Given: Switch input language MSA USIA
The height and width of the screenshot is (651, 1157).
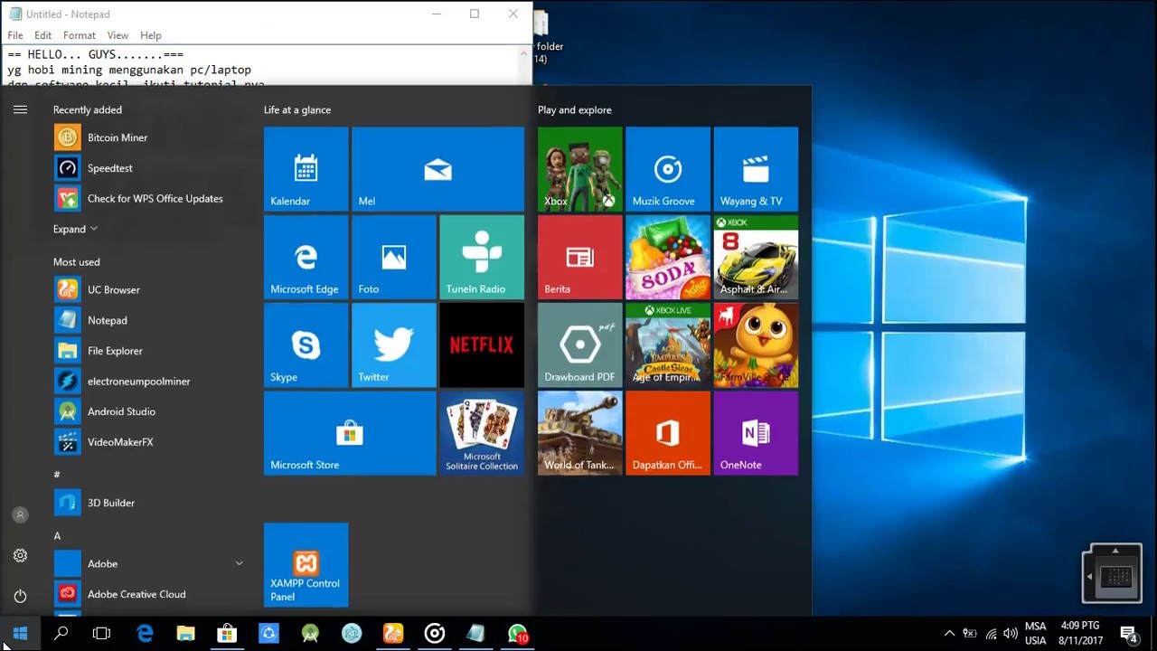Looking at the screenshot, I should 1036,633.
